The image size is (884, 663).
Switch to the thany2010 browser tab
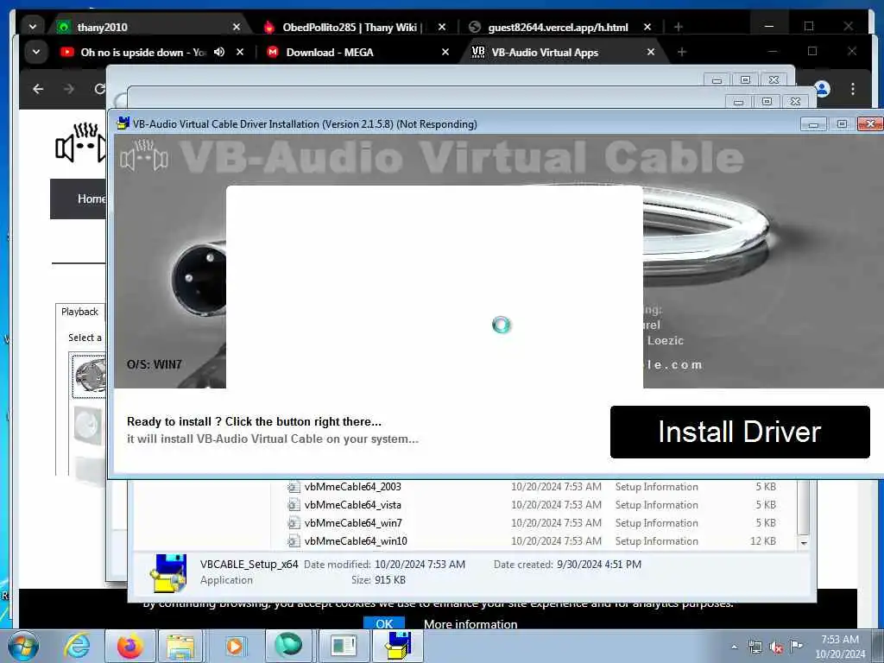pyautogui.click(x=149, y=27)
